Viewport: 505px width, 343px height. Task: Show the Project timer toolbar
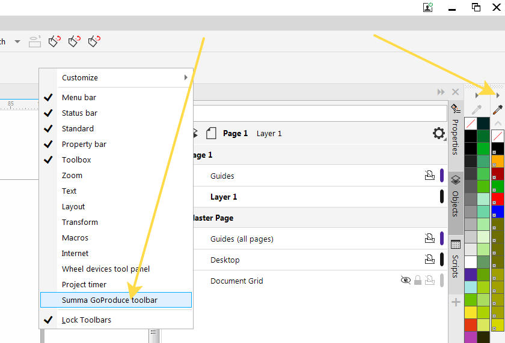[116, 284]
